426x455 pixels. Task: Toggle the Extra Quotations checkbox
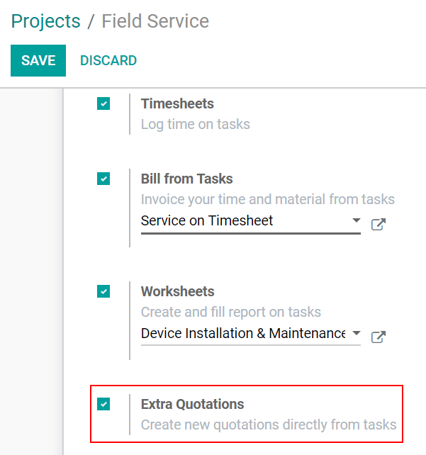click(103, 404)
